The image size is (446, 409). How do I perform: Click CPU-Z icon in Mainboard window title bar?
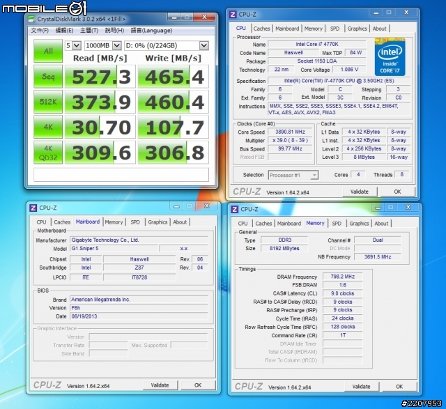click(33, 208)
